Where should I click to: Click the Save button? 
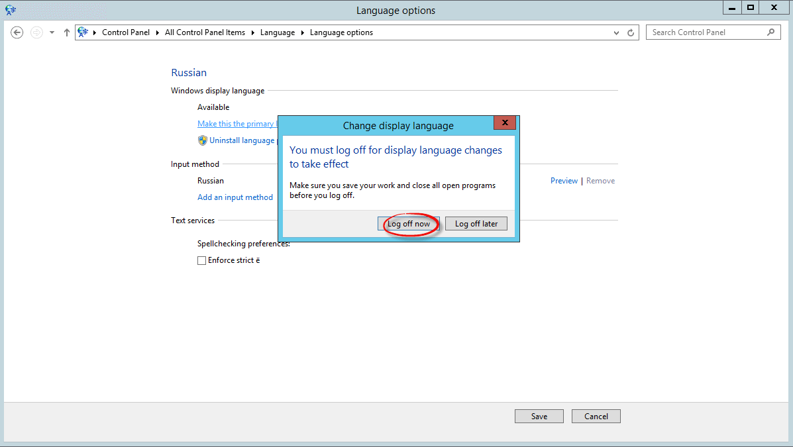click(539, 417)
